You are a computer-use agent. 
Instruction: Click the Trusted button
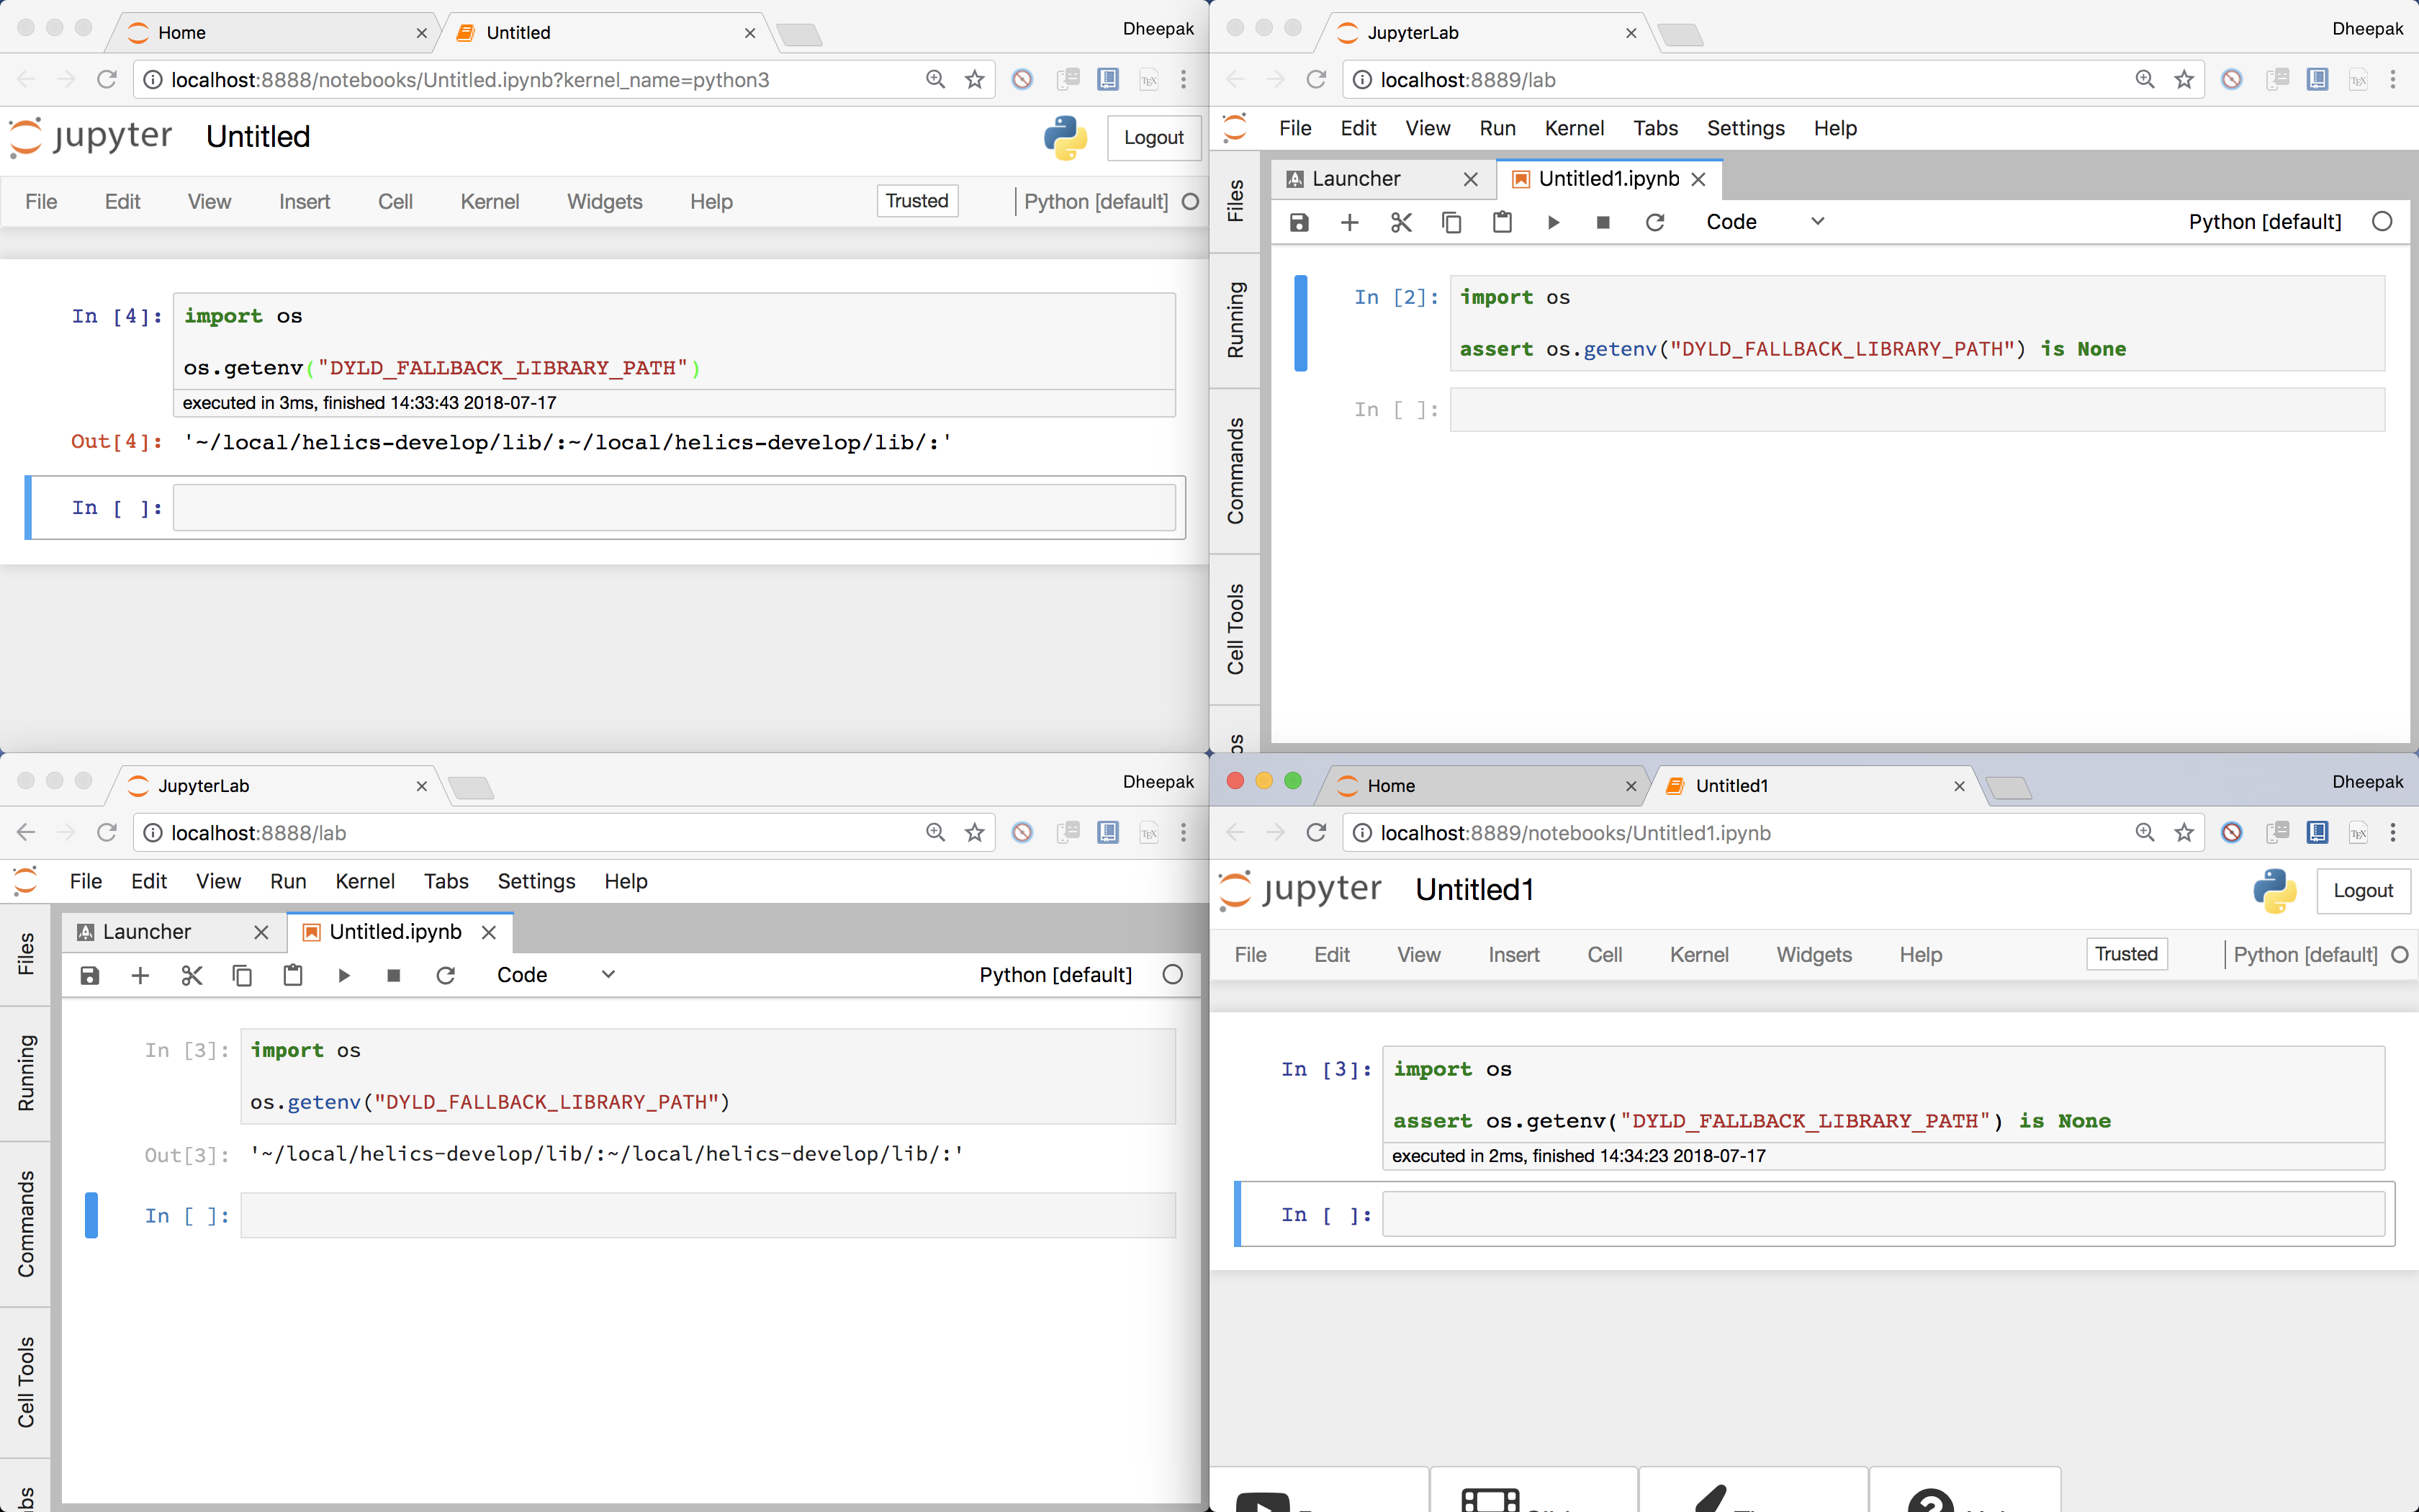click(916, 201)
